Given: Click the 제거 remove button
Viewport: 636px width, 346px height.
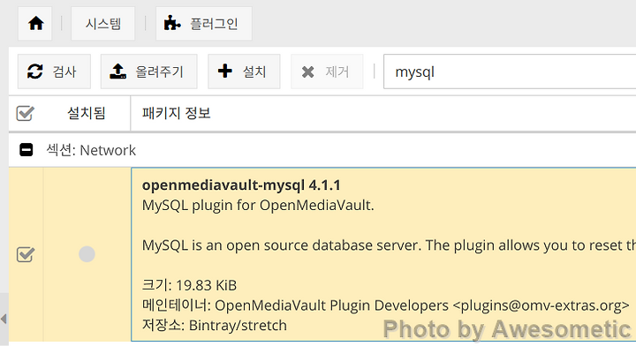Looking at the screenshot, I should [x=327, y=71].
